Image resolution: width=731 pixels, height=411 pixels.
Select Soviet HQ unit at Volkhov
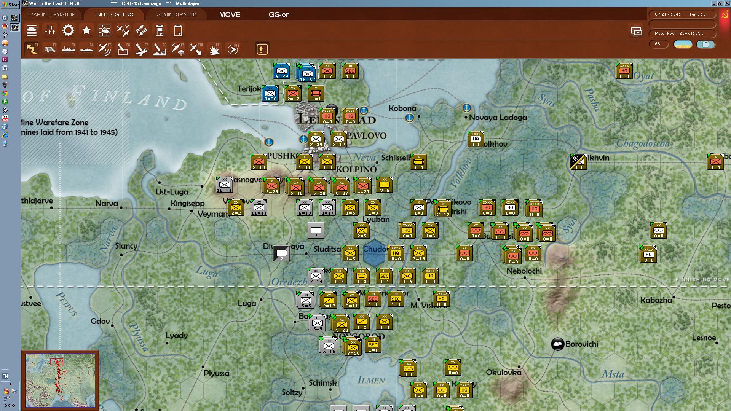476,139
